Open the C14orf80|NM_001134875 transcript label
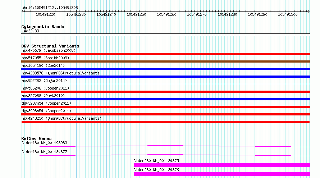This screenshot has height=178, width=320. tap(156, 161)
